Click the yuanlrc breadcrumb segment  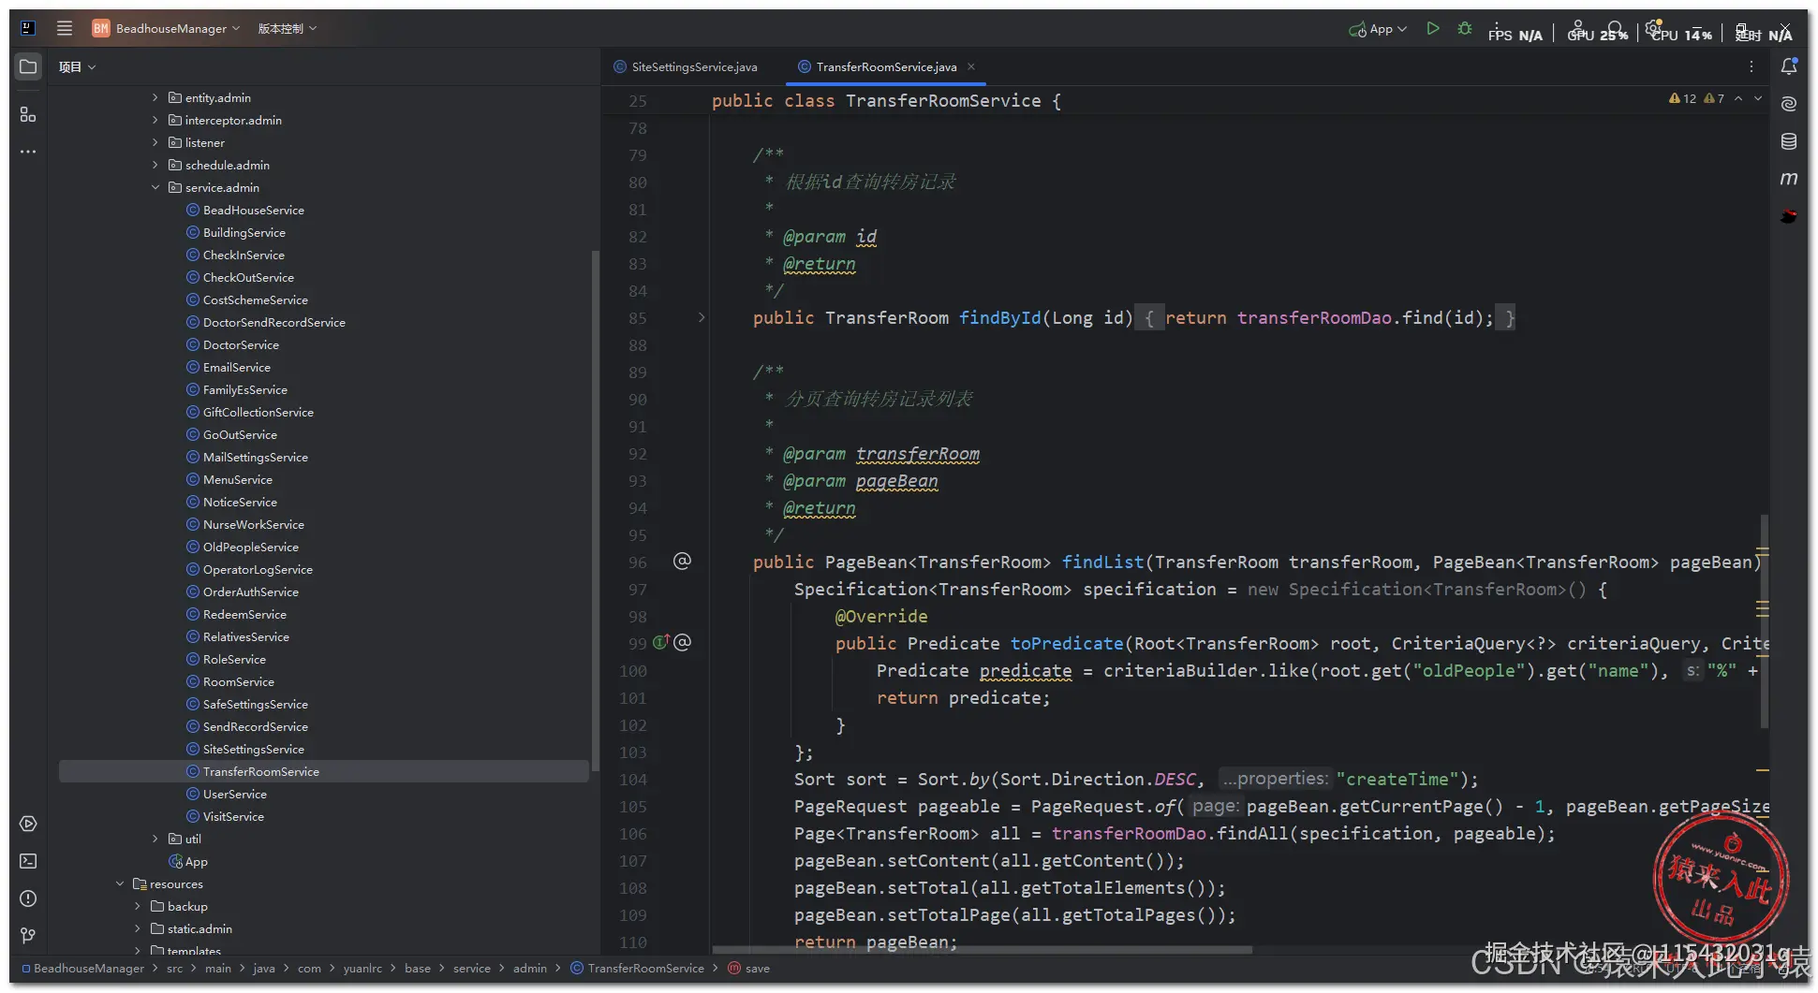[x=362, y=968]
